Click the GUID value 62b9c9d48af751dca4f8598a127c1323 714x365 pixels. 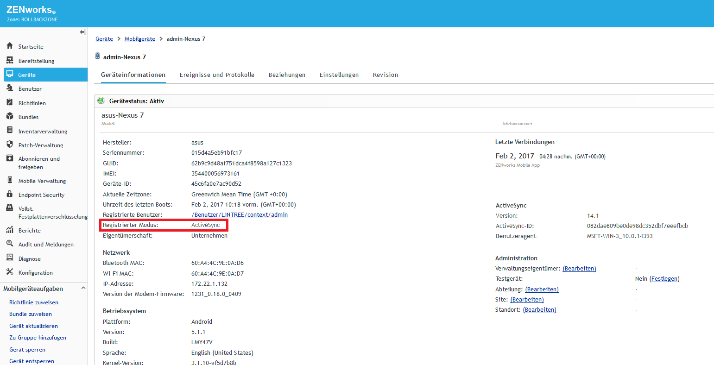[241, 163]
